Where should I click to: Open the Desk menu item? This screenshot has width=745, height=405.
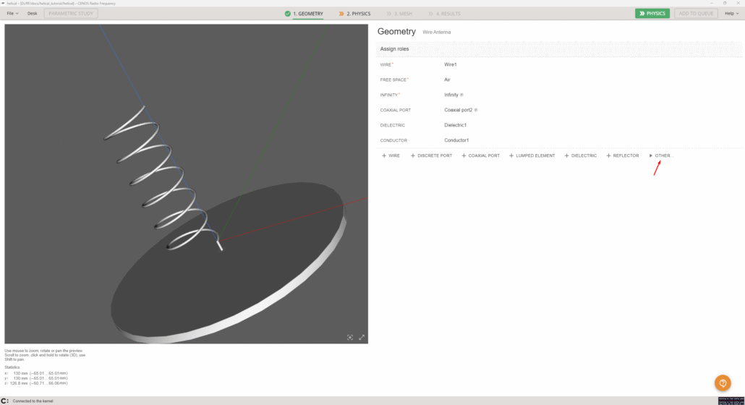(x=33, y=14)
